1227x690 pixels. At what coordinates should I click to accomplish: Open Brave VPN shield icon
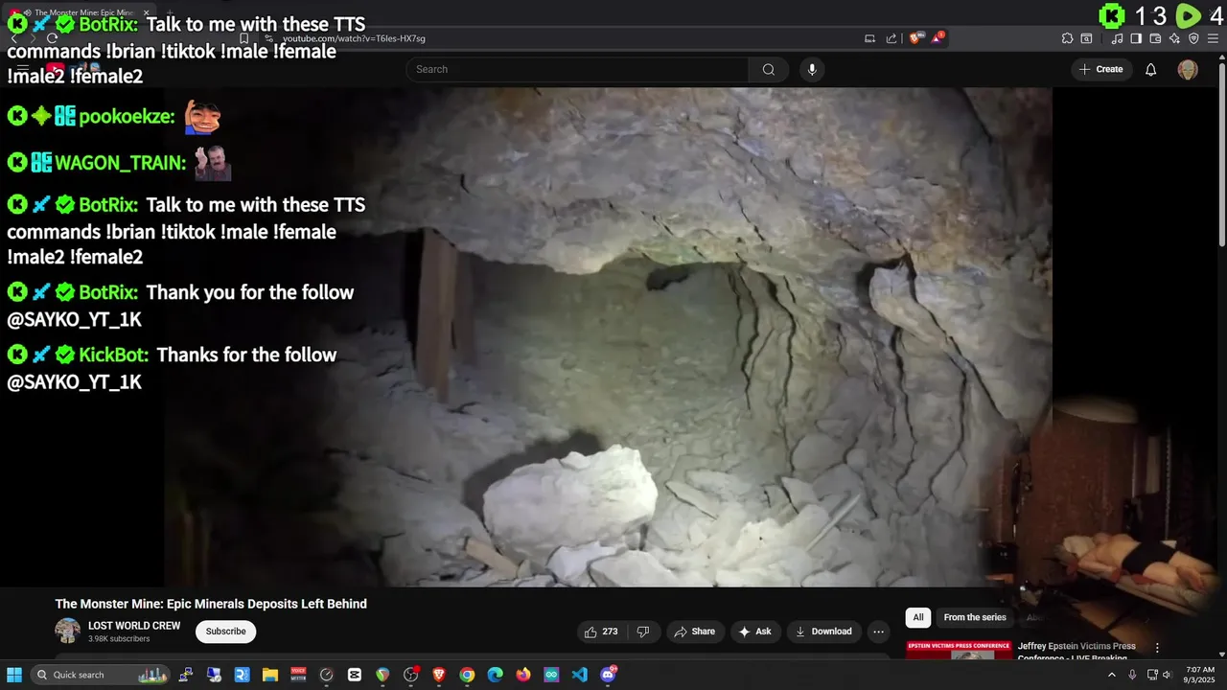[x=1193, y=38]
